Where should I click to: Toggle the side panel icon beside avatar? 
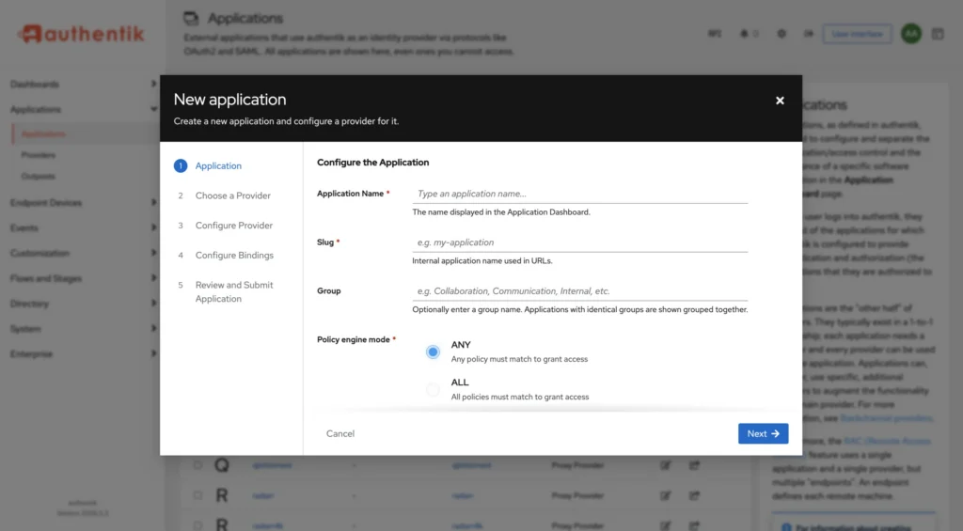938,34
